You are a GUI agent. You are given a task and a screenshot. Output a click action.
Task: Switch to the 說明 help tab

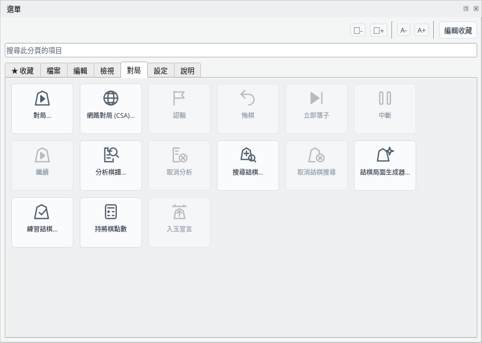coord(187,70)
